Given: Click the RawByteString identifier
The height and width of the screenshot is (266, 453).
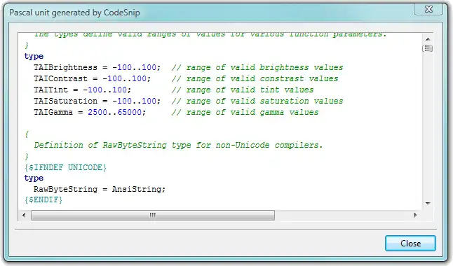Looking at the screenshot, I should (66, 189).
